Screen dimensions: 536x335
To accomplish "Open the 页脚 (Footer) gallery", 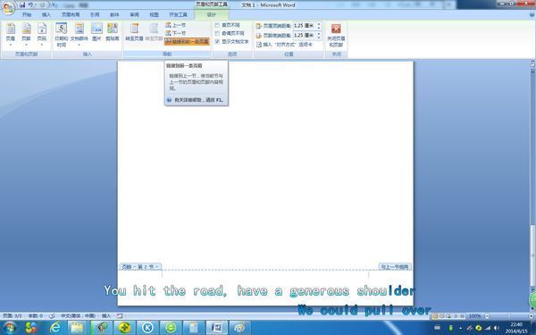I will coord(26,34).
